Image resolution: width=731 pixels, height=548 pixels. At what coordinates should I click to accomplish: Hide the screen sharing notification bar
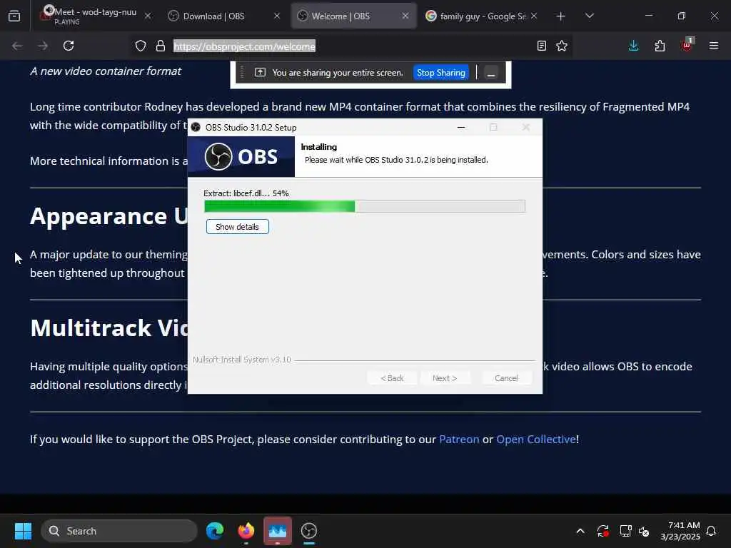click(x=491, y=73)
